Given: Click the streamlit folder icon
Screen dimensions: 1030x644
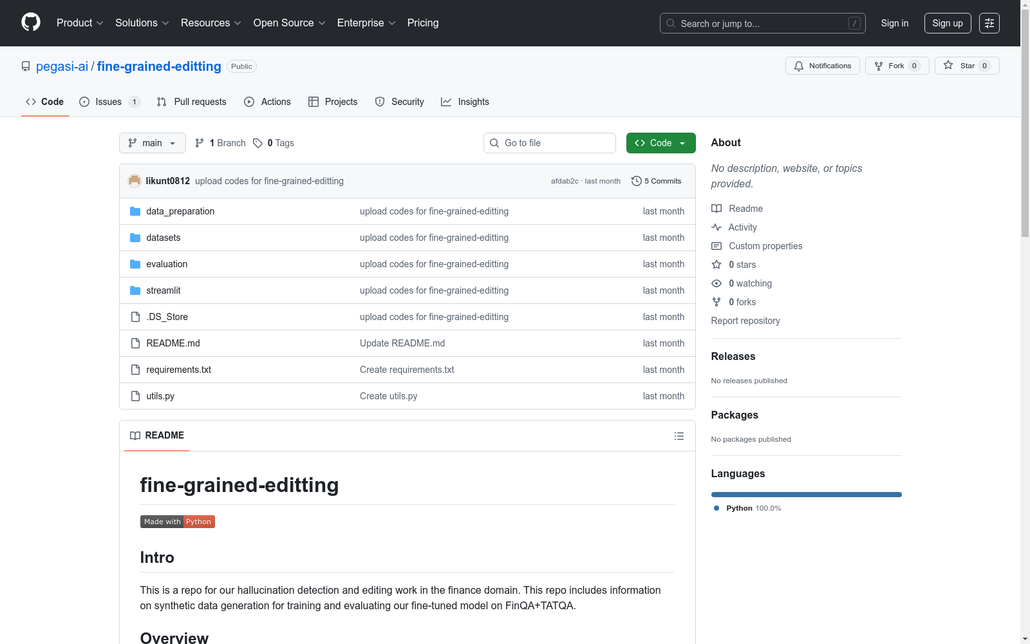Looking at the screenshot, I should (135, 290).
